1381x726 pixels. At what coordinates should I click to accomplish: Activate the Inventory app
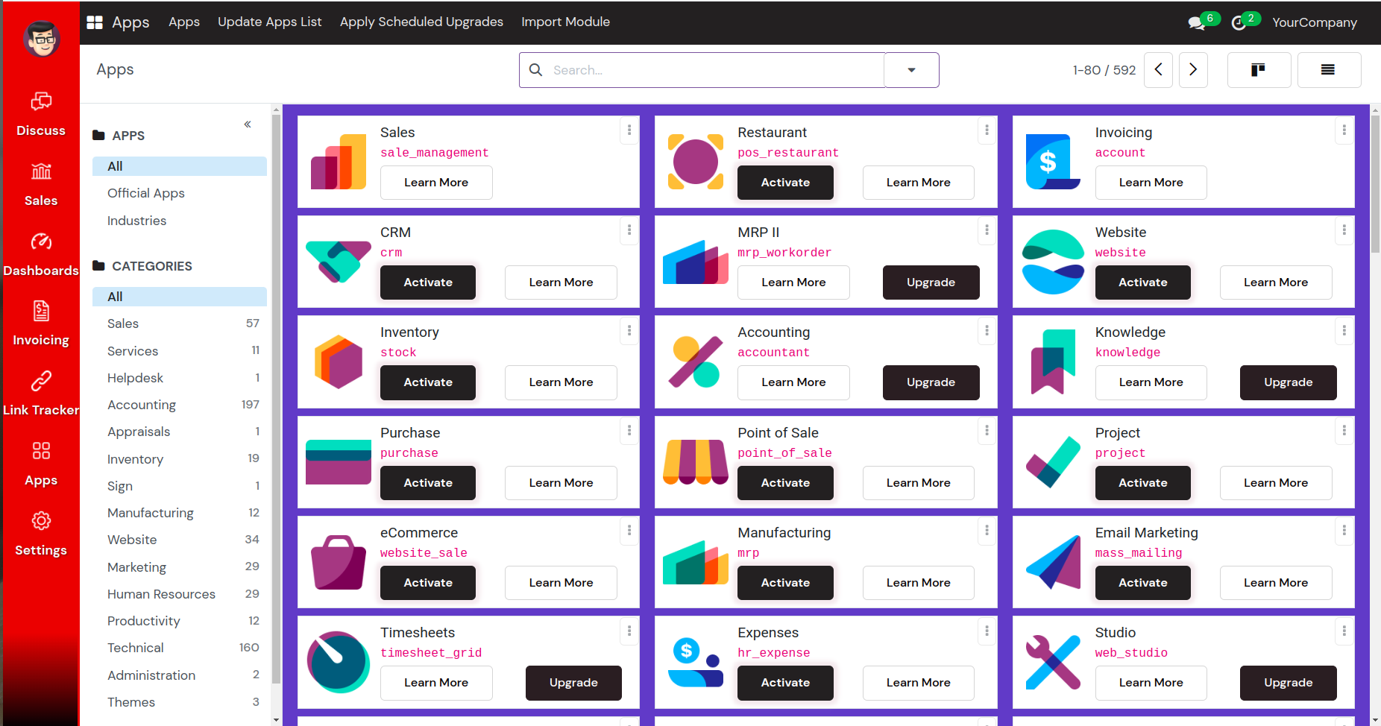coord(428,382)
